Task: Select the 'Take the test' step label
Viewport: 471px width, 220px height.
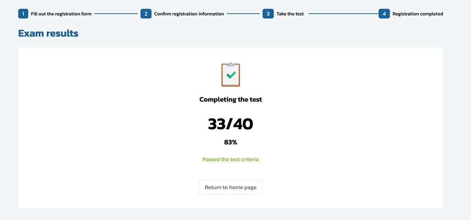Action: (290, 14)
